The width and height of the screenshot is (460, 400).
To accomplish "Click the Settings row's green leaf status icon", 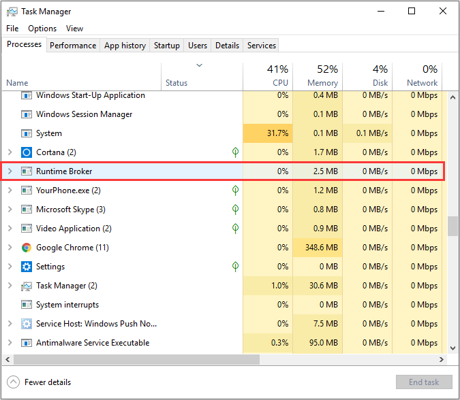I will pos(235,267).
